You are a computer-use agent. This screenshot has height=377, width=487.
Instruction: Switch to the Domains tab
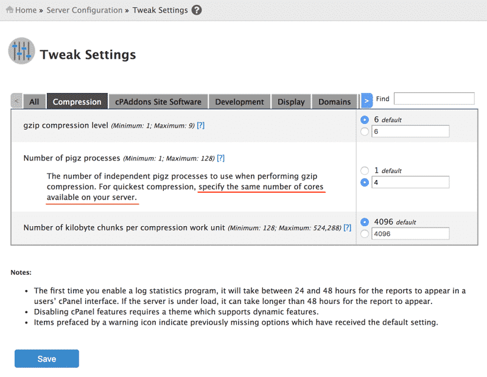334,102
